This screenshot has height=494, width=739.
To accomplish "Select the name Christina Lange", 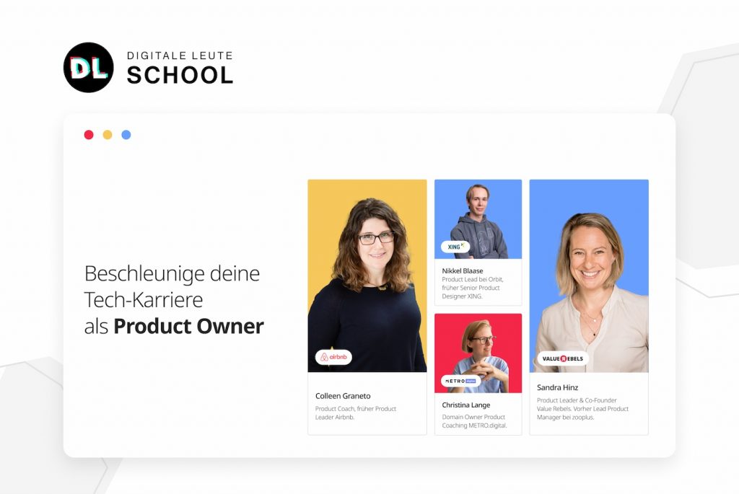I will (466, 405).
